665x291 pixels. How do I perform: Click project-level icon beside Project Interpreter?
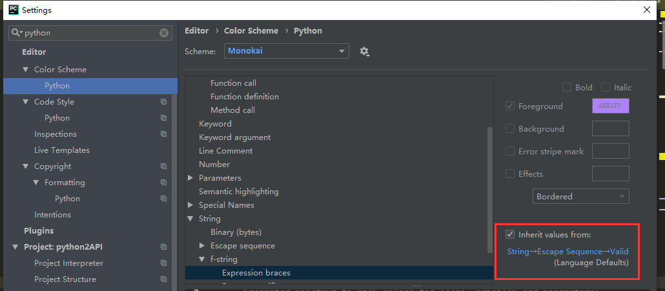pos(164,263)
